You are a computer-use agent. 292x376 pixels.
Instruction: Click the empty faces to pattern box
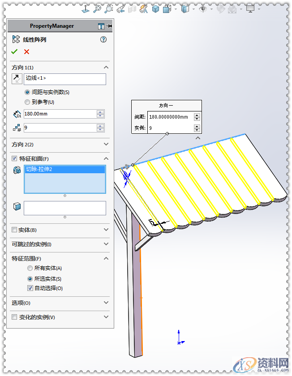[x=65, y=208]
